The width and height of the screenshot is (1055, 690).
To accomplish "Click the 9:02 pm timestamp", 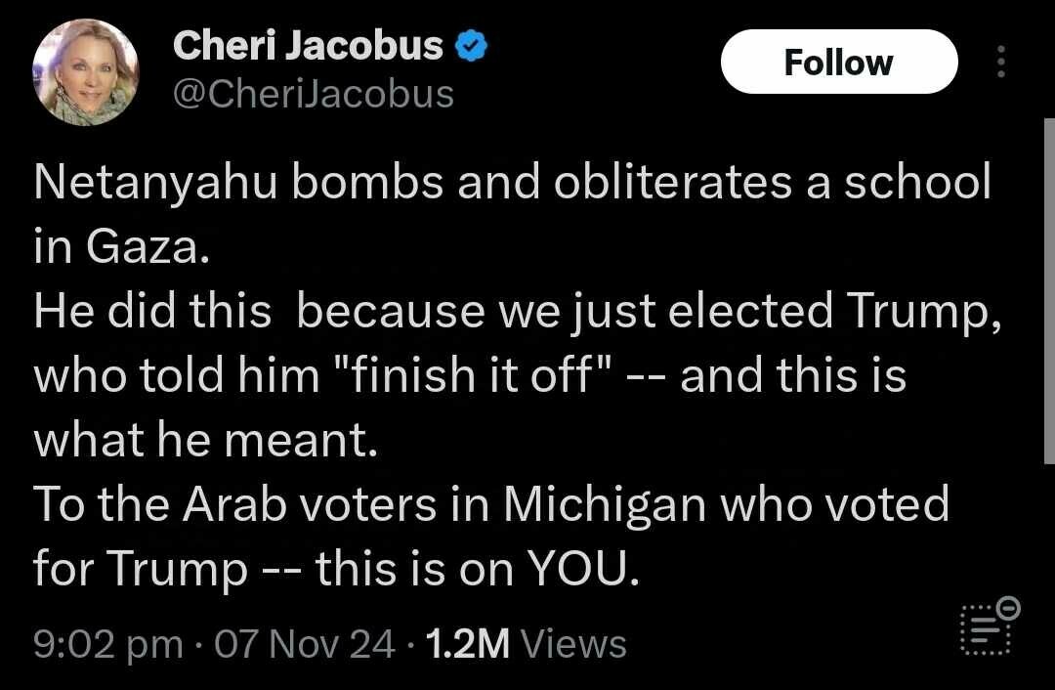I will 107,644.
